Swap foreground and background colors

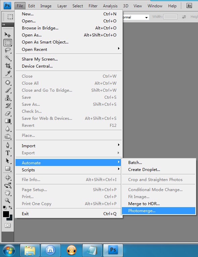pos(10,207)
